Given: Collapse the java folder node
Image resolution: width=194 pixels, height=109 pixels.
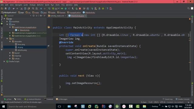Looking at the screenshot, I should (7, 25).
